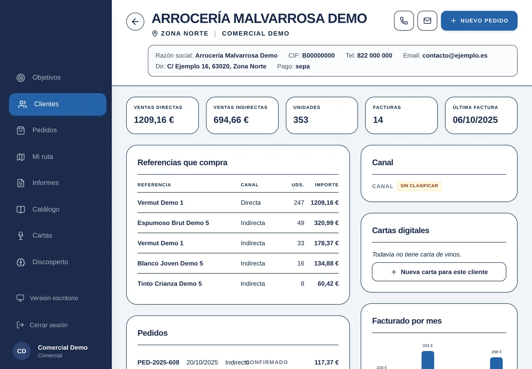Click the Objetivos target icon
This screenshot has width=532, height=369.
(x=21, y=78)
